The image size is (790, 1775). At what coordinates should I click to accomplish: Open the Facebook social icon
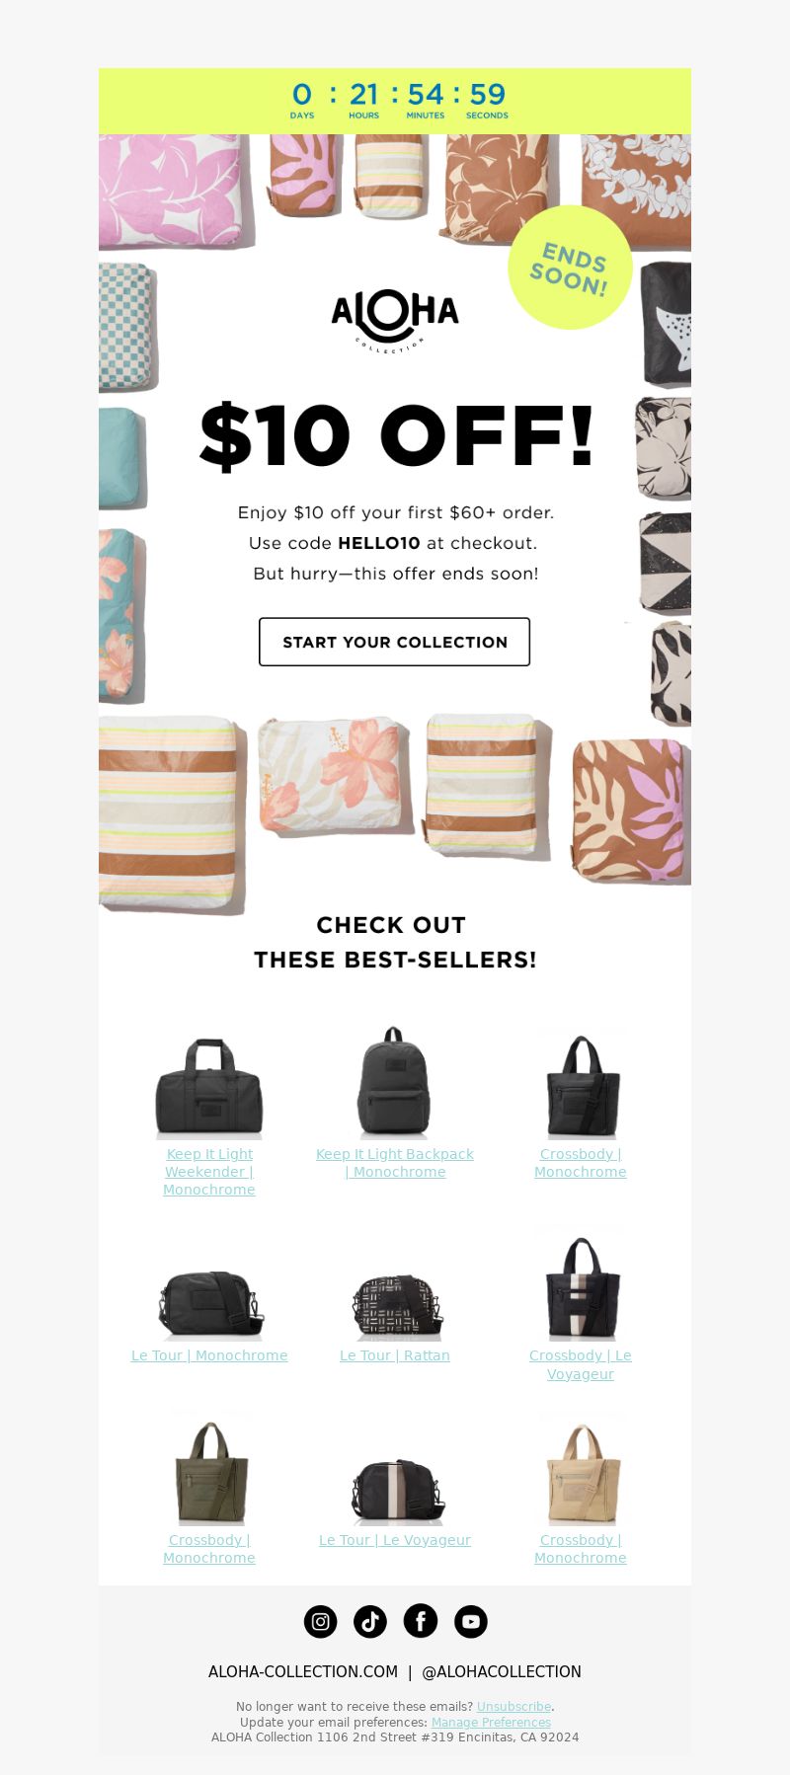(x=421, y=1621)
